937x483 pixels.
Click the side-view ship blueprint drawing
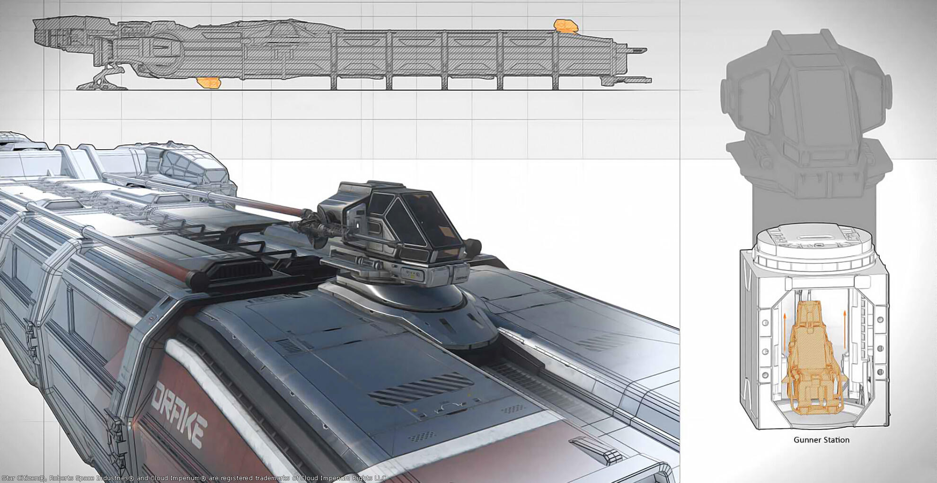[x=342, y=54]
